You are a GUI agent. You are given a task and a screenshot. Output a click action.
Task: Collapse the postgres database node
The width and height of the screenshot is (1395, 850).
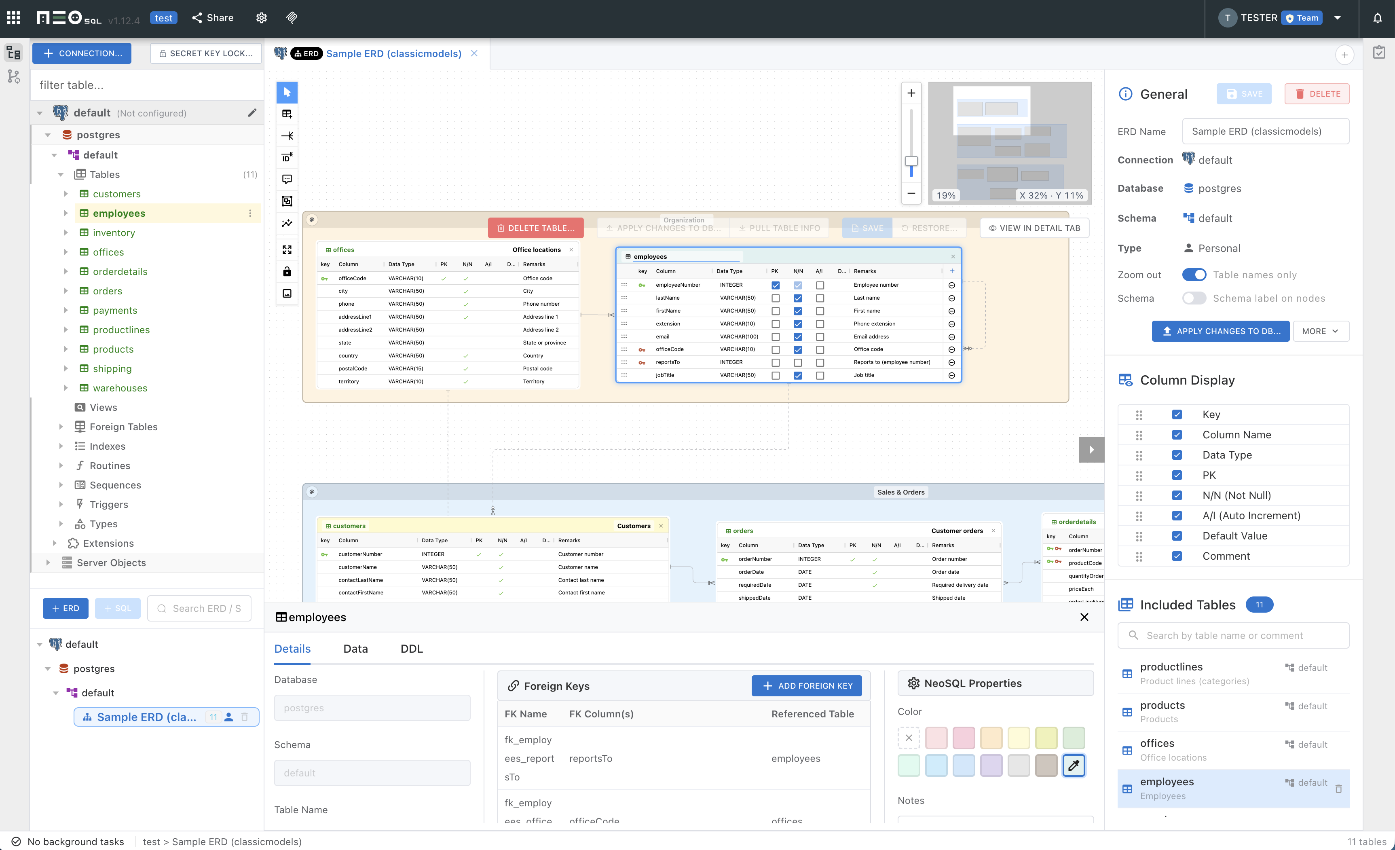(x=48, y=135)
